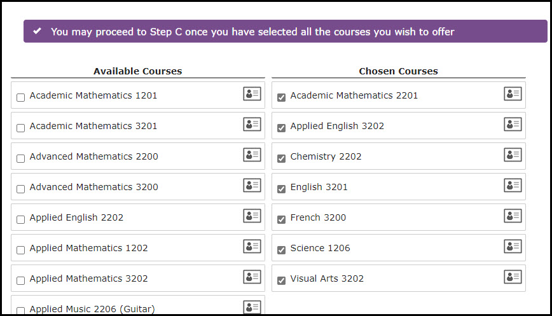552x316 pixels.
Task: Open teacher card icon for Applied Music 2206
Action: (252, 307)
